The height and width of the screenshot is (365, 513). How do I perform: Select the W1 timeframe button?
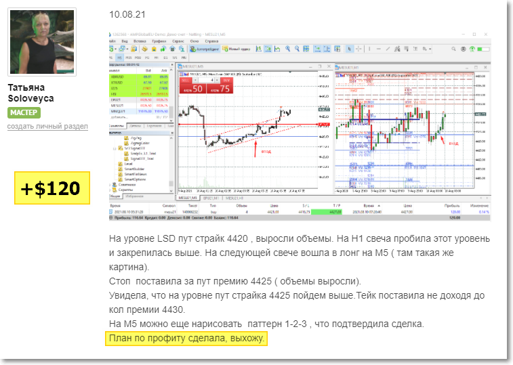(x=174, y=58)
